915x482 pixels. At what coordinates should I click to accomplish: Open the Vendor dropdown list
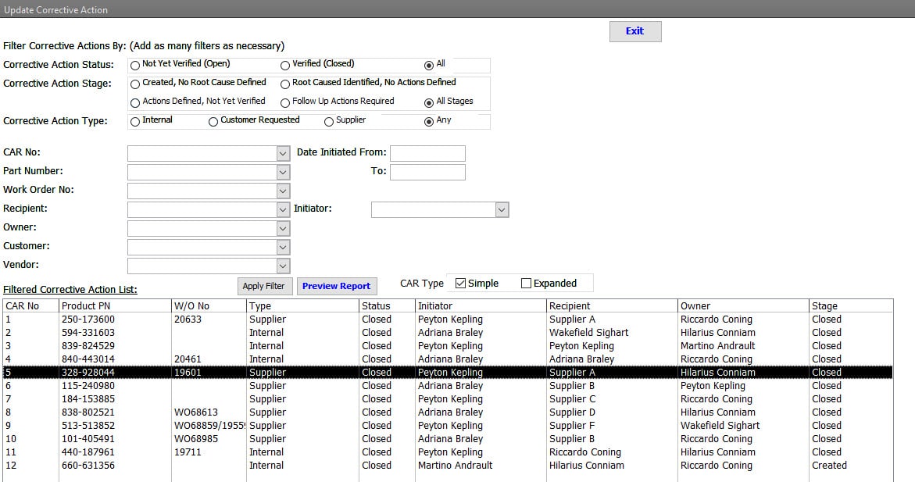coord(283,266)
